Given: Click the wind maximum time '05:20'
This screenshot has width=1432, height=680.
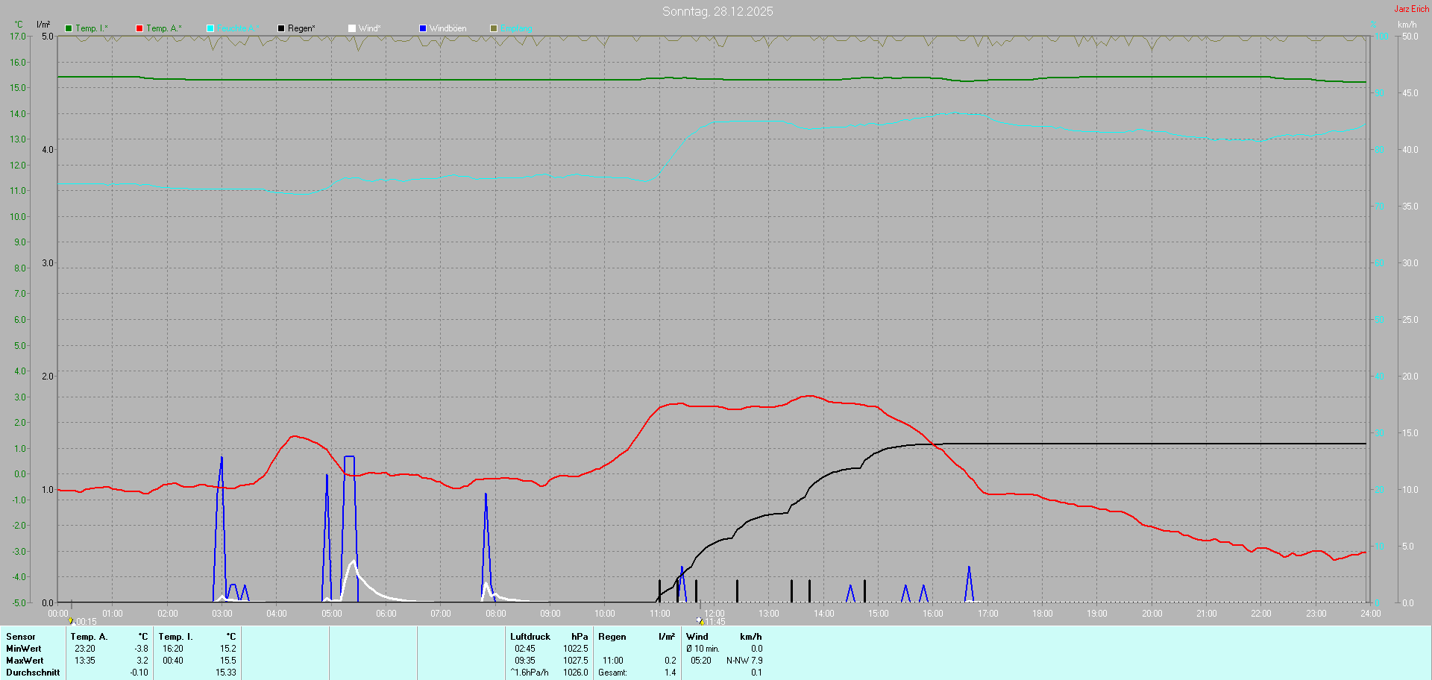Looking at the screenshot, I should [x=701, y=661].
